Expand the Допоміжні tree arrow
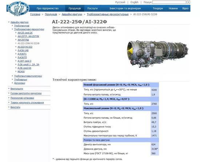This screenshot has width=200, height=162. point(12,83)
